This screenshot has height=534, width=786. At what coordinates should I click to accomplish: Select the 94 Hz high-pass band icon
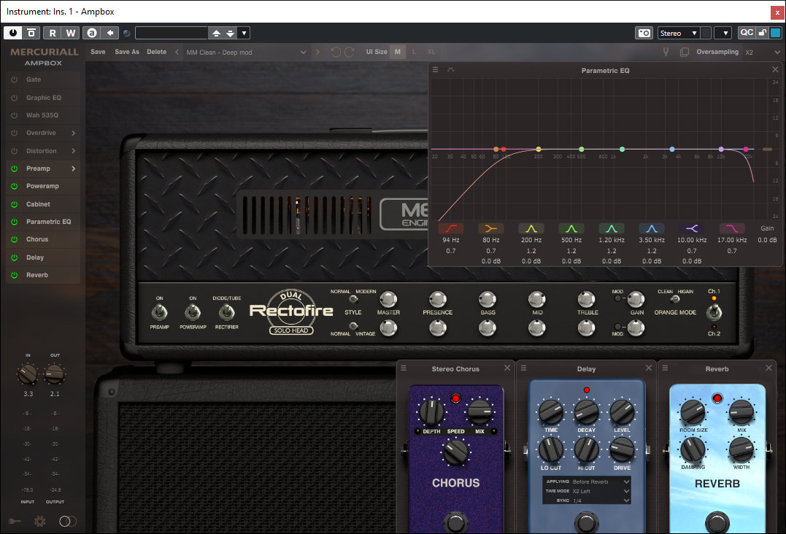[x=451, y=228]
